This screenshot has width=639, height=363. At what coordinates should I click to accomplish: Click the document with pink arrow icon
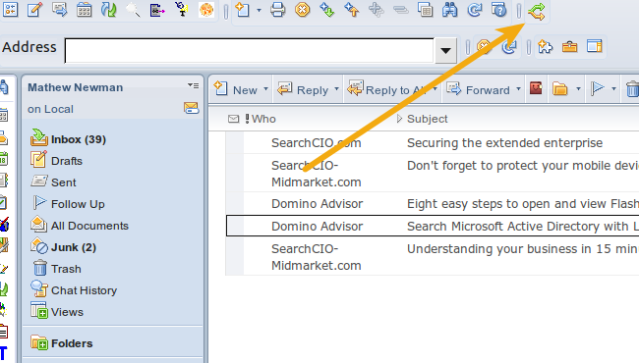point(157,10)
